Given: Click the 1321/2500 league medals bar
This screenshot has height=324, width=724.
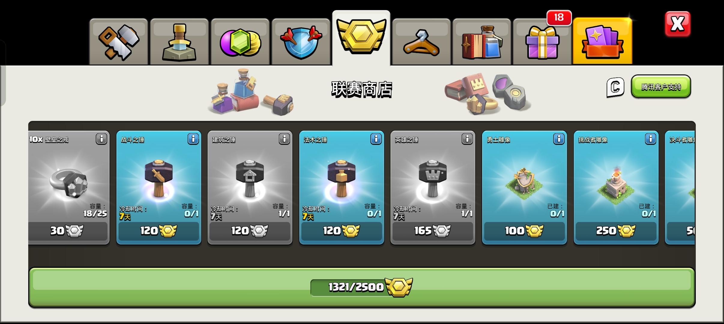Looking at the screenshot, I should [362, 287].
